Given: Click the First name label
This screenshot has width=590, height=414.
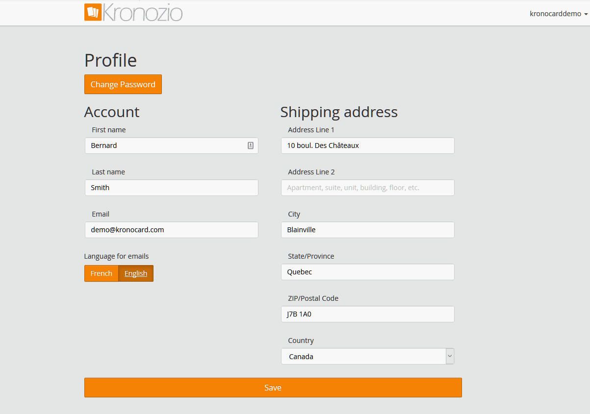Looking at the screenshot, I should [x=109, y=130].
